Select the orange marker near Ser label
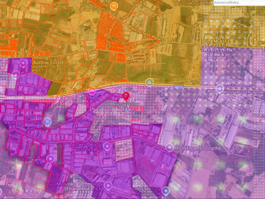The height and width of the screenshot is (199, 265). coord(114,5)
